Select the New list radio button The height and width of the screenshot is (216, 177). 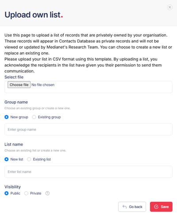(7, 159)
